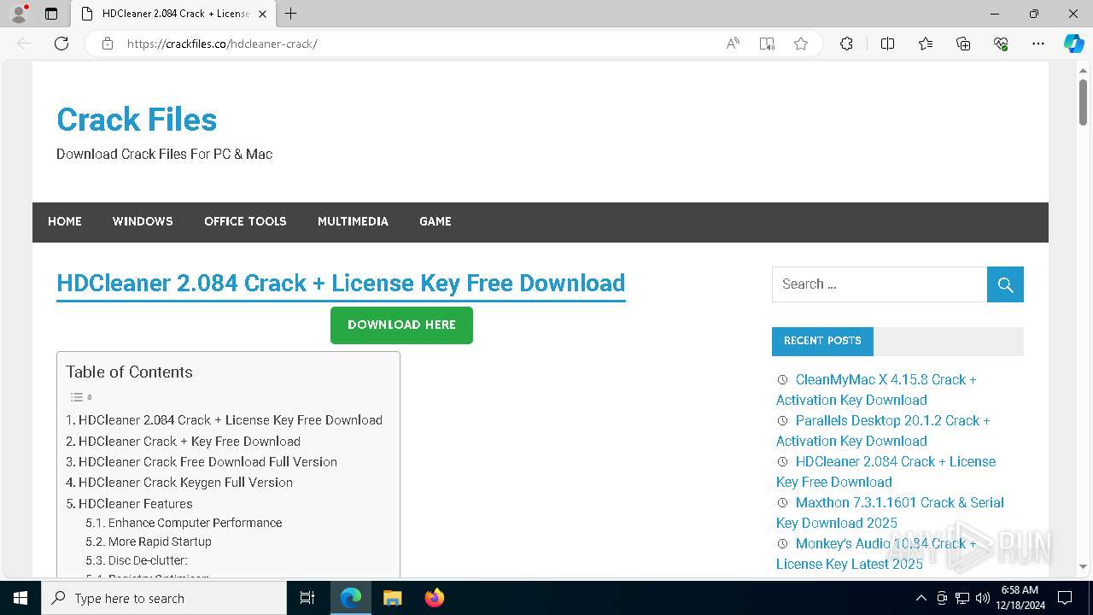
Task: Jump to HDCleaner Crack Free Download Full Version
Action: point(202,462)
